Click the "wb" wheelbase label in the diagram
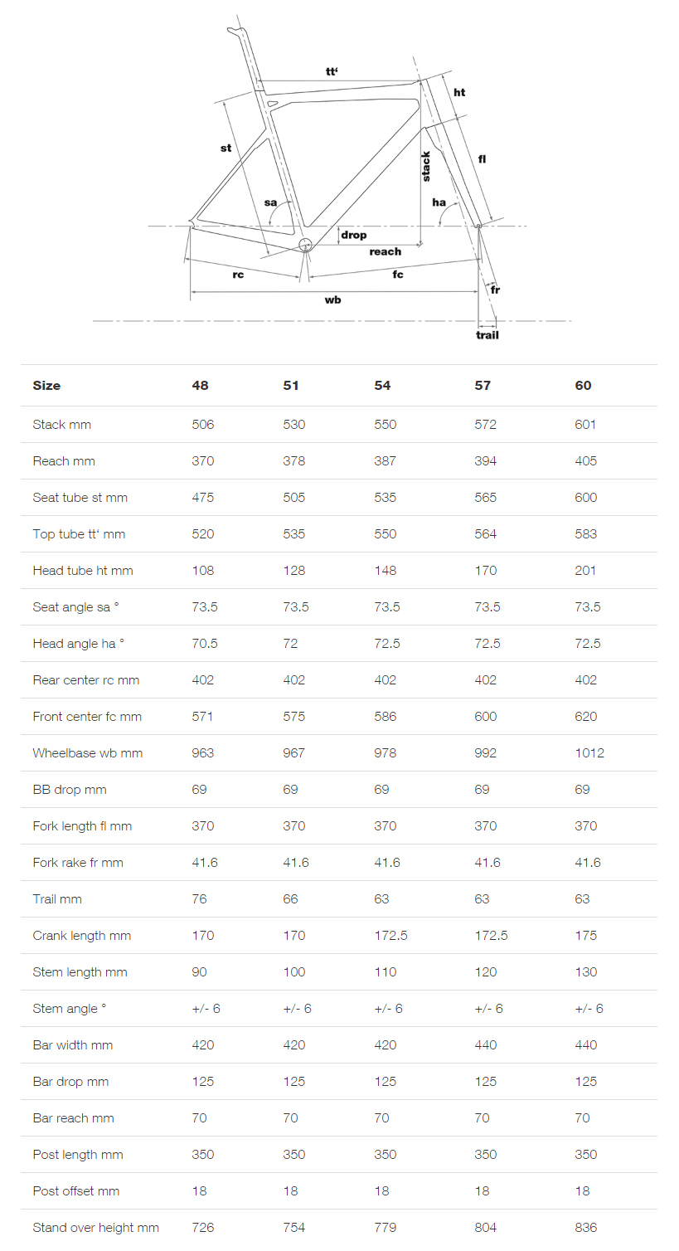This screenshot has height=1251, width=679. (332, 300)
